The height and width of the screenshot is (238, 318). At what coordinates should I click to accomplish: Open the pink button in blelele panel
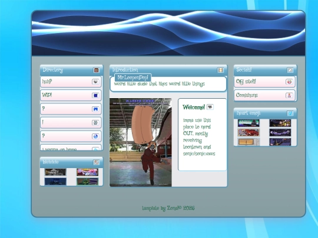pyautogui.click(x=87, y=172)
